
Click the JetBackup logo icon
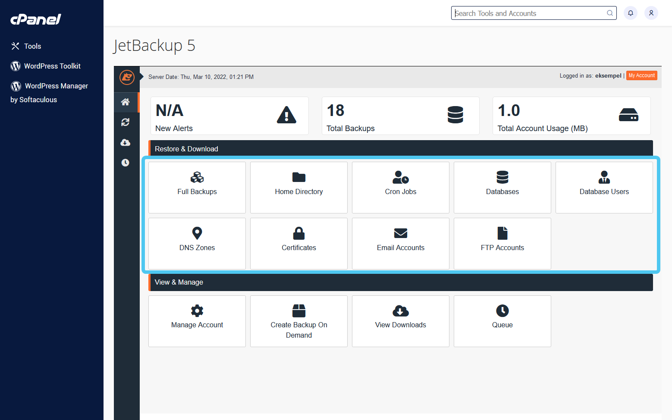pyautogui.click(x=126, y=78)
